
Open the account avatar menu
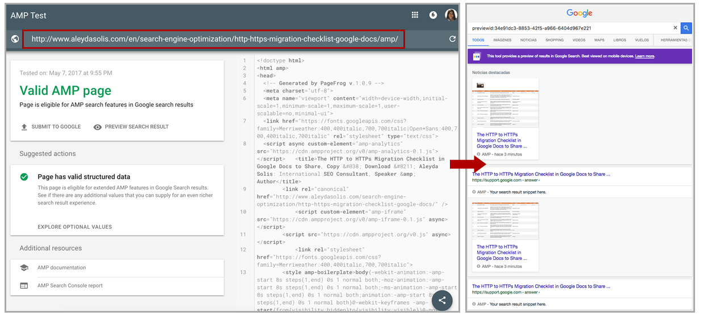[x=451, y=15]
